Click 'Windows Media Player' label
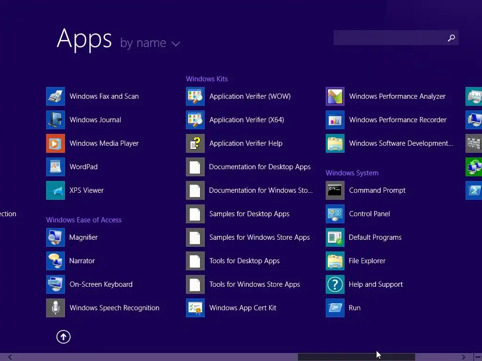Image resolution: width=482 pixels, height=361 pixels. pyautogui.click(x=104, y=143)
